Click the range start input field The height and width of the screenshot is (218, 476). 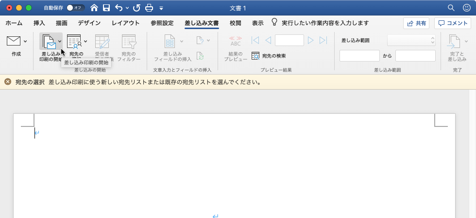pyautogui.click(x=359, y=56)
